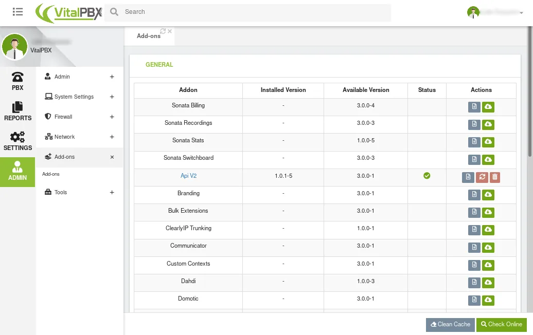
Task: Click the search magnifier icon
Action: point(114,12)
